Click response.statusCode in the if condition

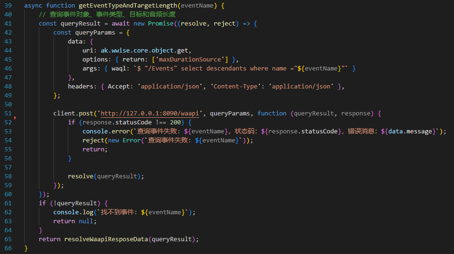click(x=112, y=123)
